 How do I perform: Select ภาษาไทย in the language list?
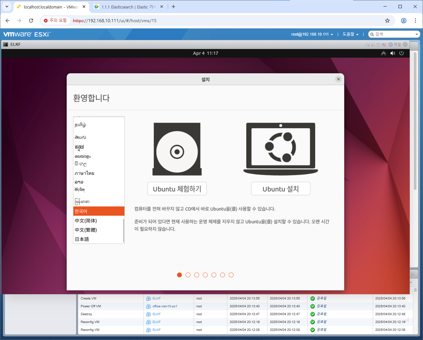[98, 173]
